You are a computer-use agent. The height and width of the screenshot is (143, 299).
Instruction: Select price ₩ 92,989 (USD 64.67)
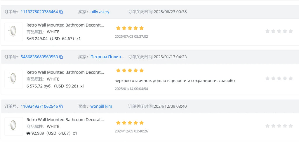(x=52, y=133)
